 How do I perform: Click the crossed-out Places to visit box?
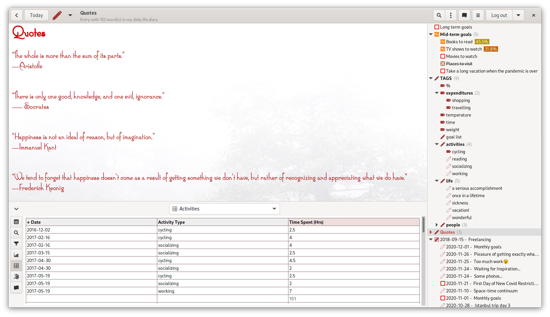pos(443,64)
